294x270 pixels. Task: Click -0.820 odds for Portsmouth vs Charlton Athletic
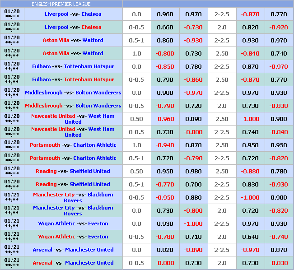coord(279,158)
